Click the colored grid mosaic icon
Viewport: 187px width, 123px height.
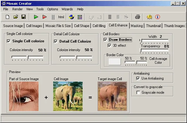click(80, 17)
